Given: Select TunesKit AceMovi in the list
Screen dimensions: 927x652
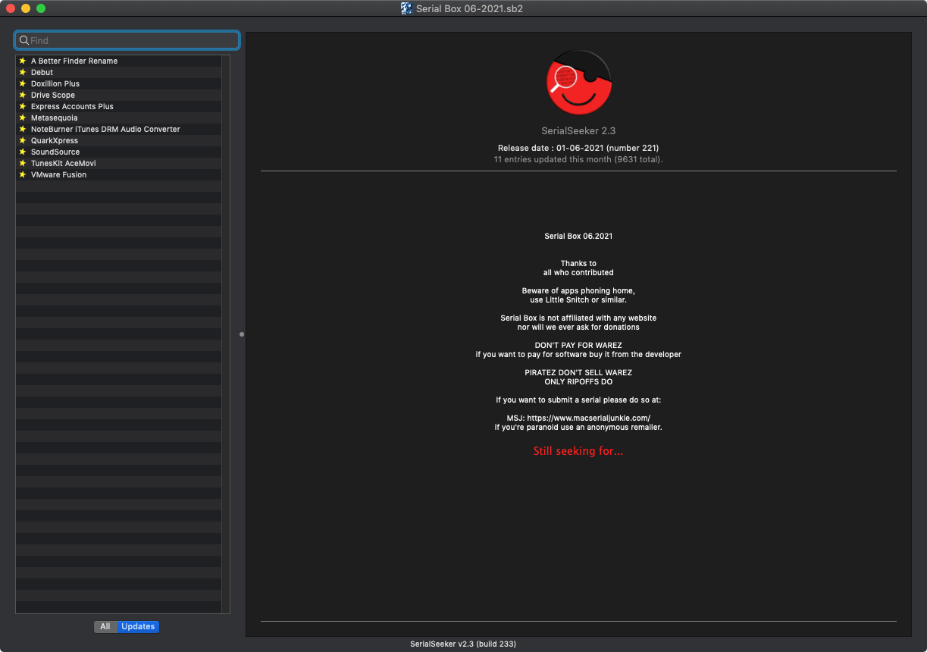Looking at the screenshot, I should 63,163.
